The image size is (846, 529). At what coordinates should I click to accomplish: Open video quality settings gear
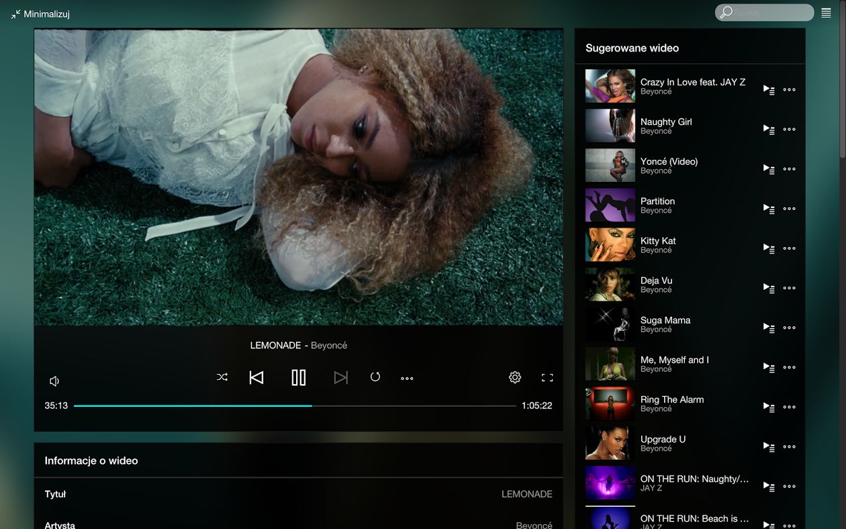[x=515, y=377]
